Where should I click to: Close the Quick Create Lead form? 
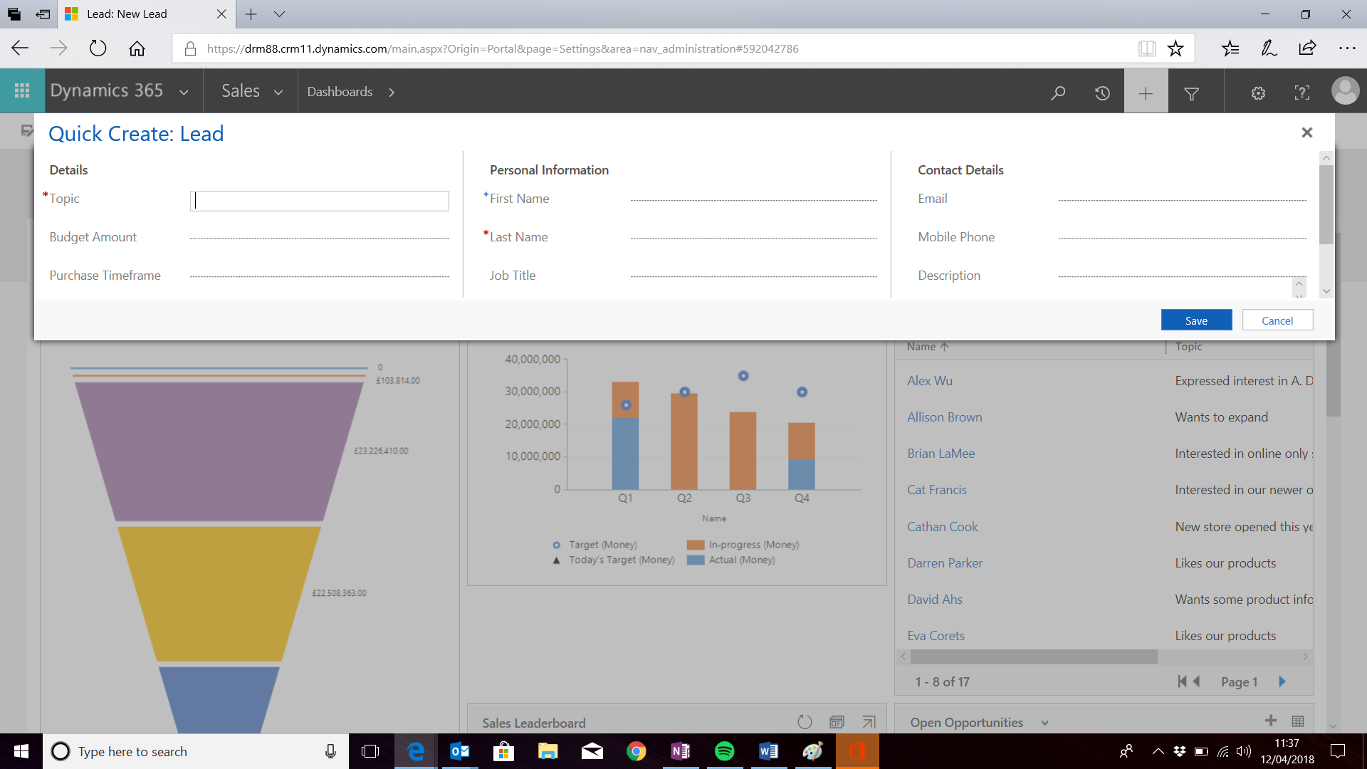1306,132
